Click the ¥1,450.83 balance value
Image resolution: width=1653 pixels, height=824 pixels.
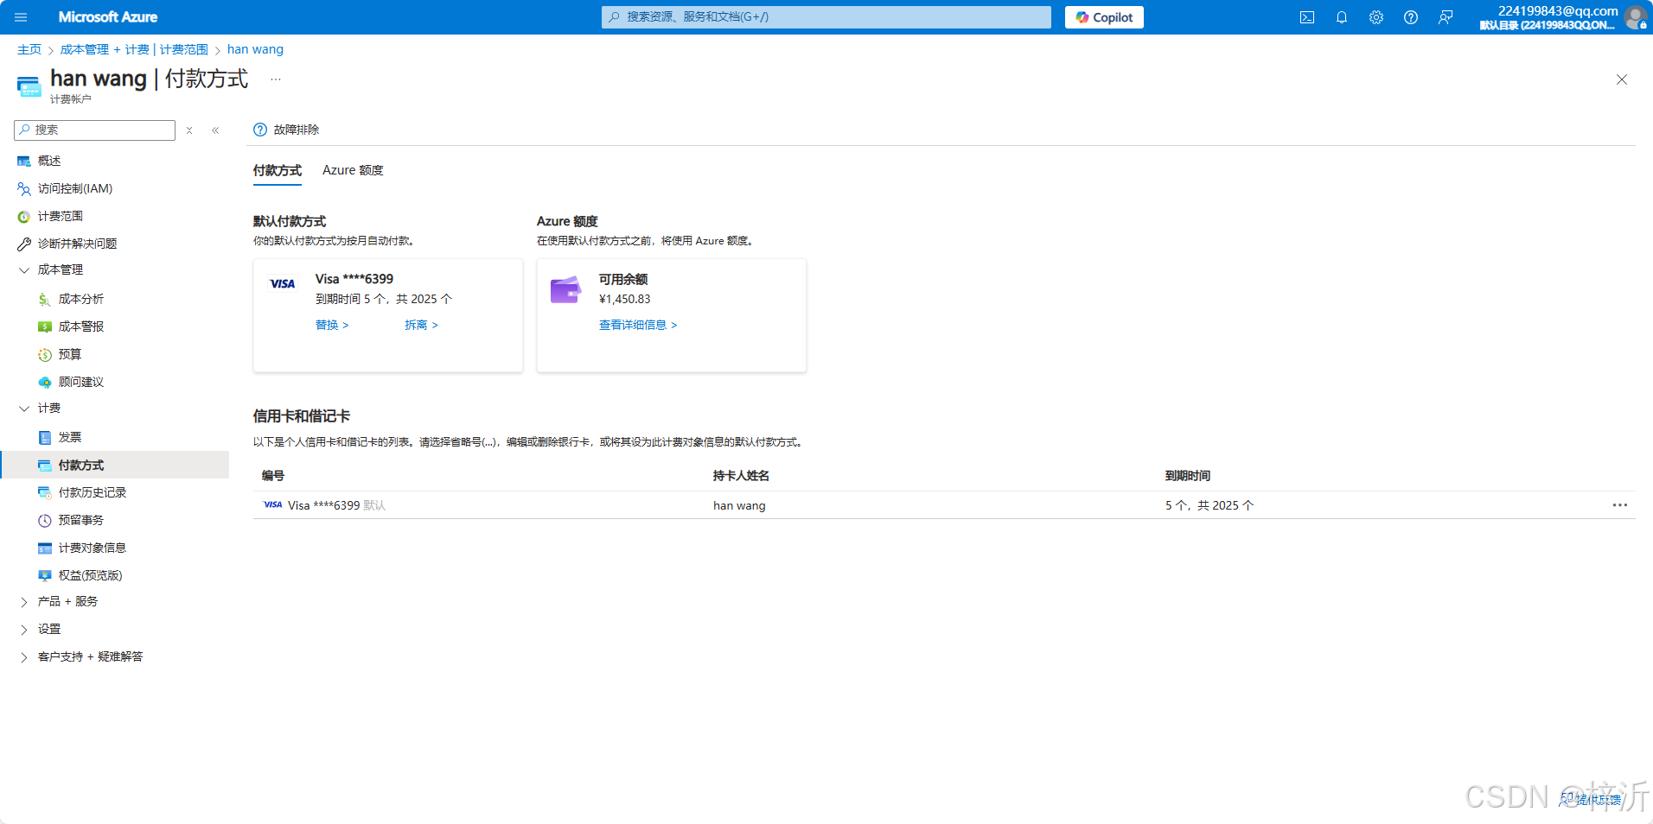click(625, 299)
